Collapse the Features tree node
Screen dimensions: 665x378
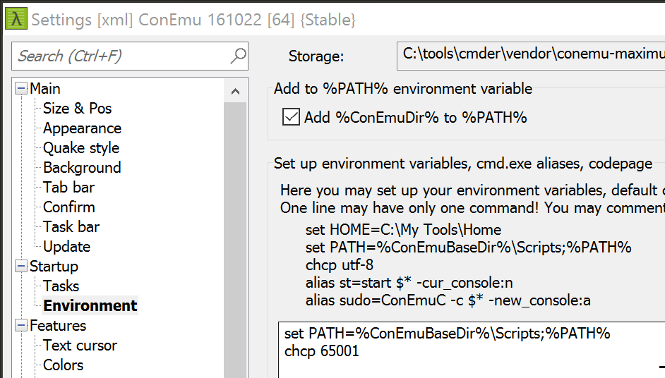point(21,326)
